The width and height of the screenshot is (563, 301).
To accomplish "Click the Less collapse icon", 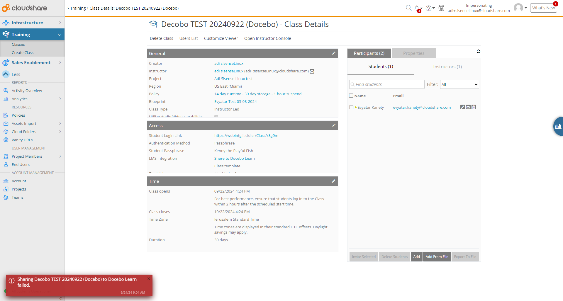I will pos(6,74).
